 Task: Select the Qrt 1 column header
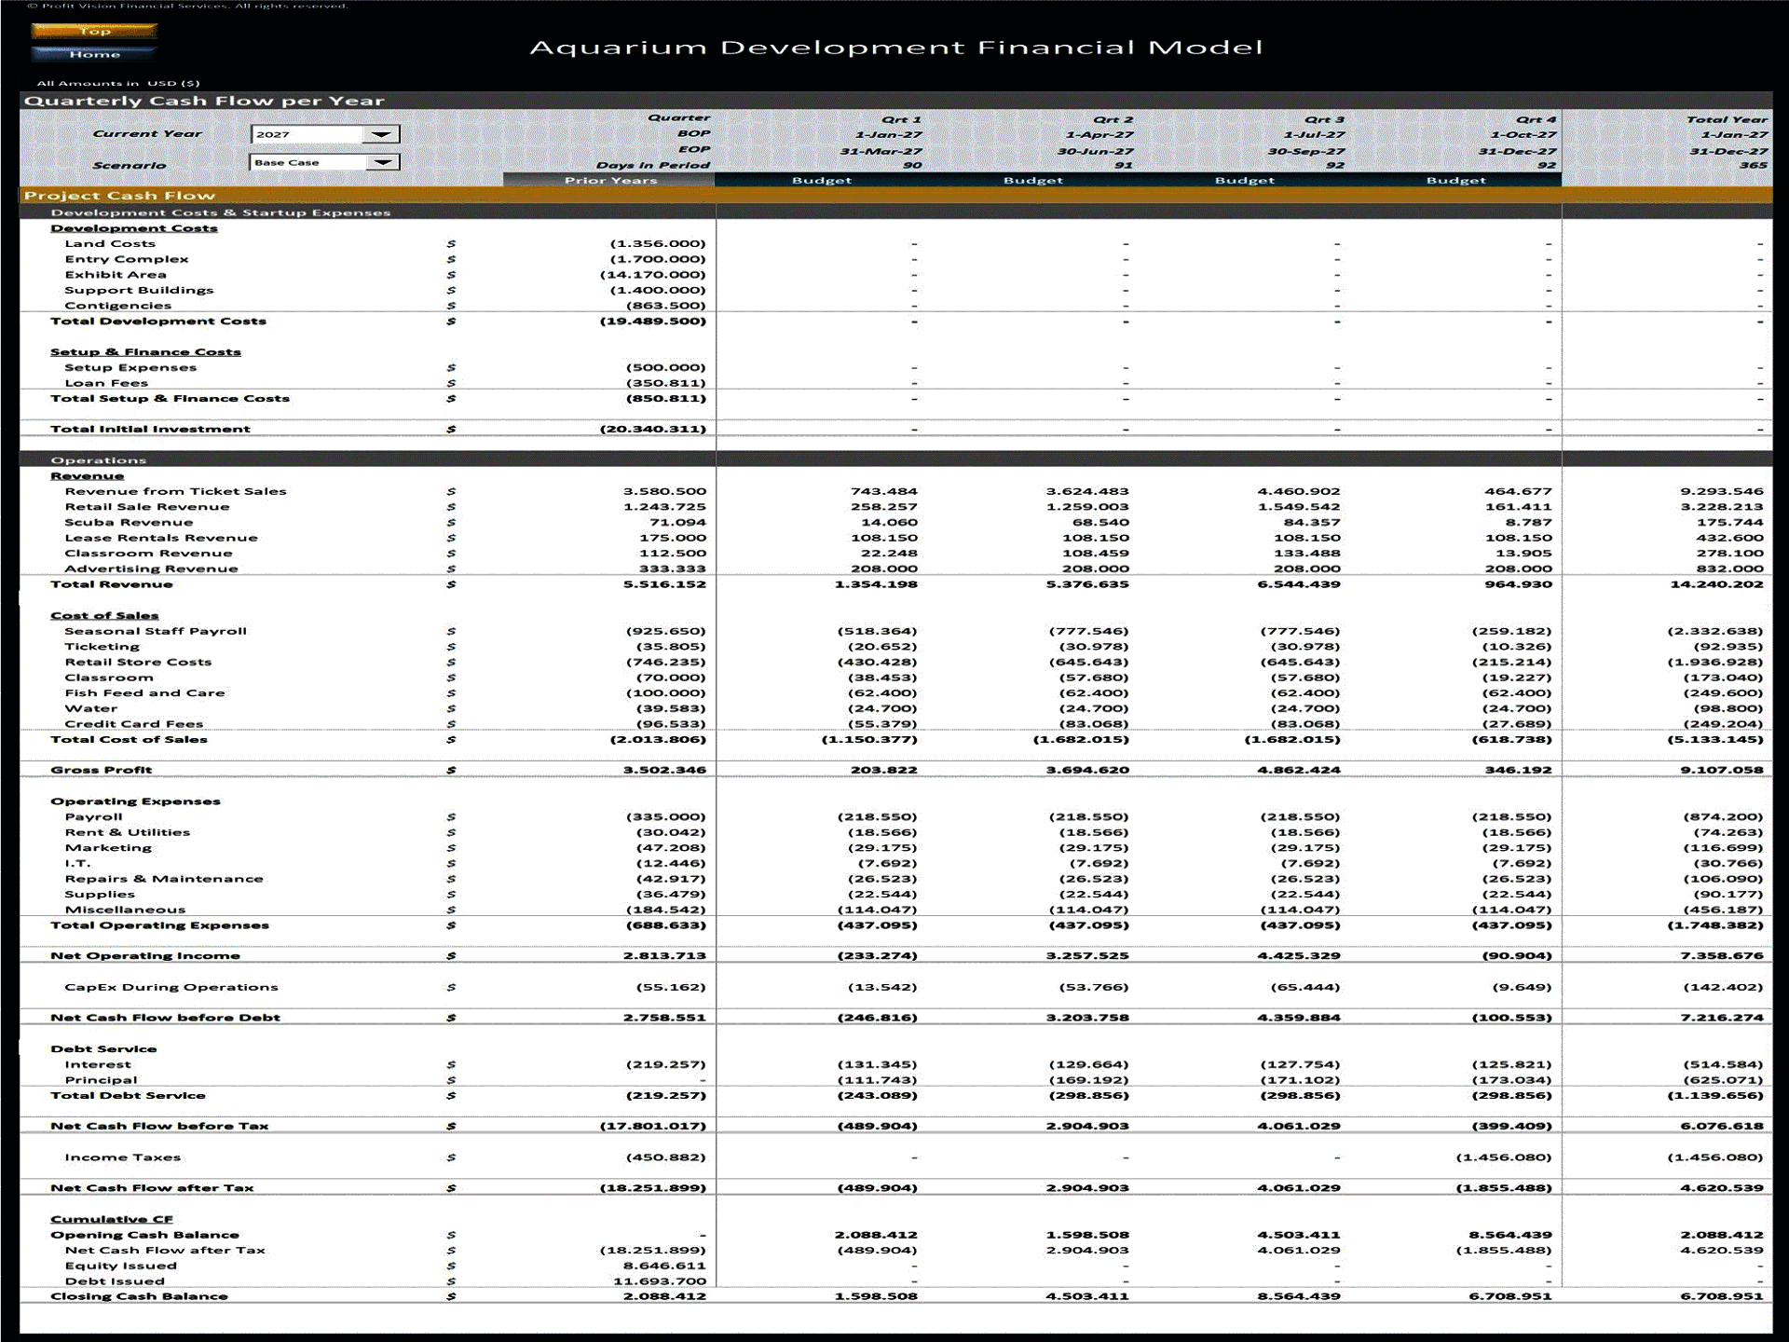(901, 119)
